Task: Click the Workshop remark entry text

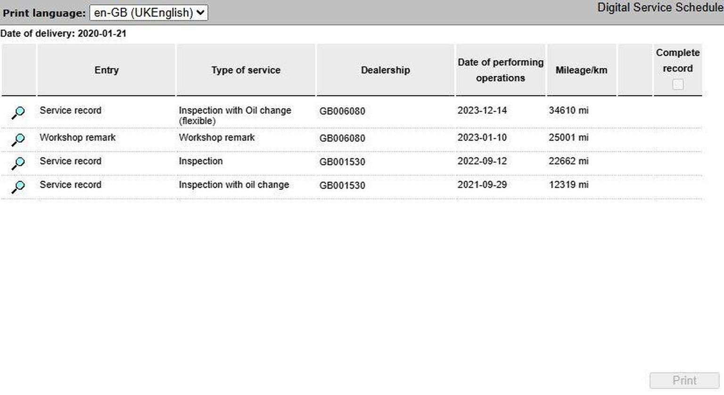Action: click(x=77, y=137)
